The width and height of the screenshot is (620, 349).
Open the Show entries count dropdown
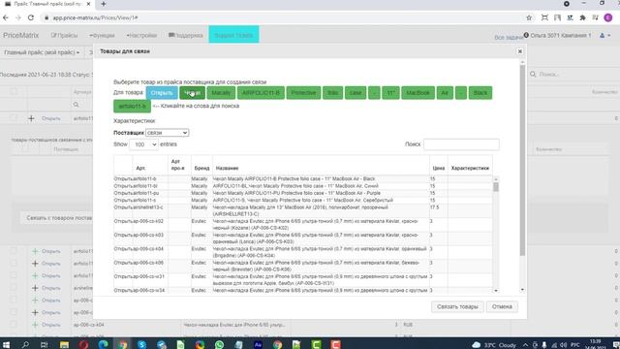143,144
